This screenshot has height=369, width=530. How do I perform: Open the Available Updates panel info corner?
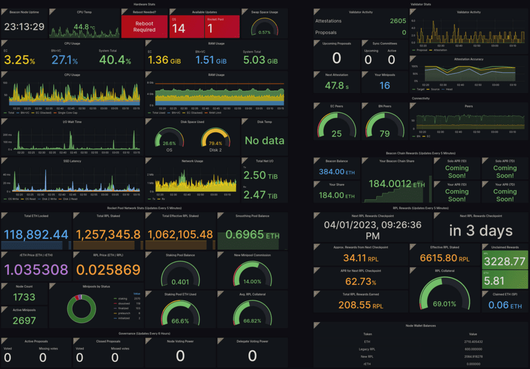coord(172,11)
